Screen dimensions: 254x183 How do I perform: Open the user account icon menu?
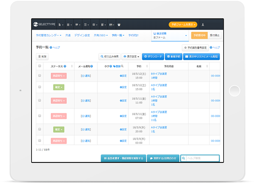[x=203, y=24]
